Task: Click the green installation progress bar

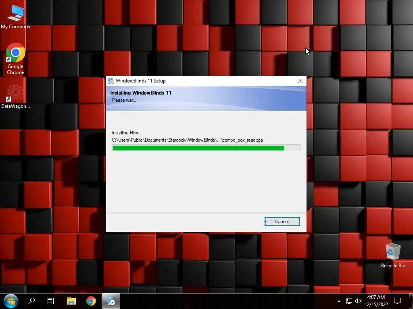Action: (x=206, y=148)
